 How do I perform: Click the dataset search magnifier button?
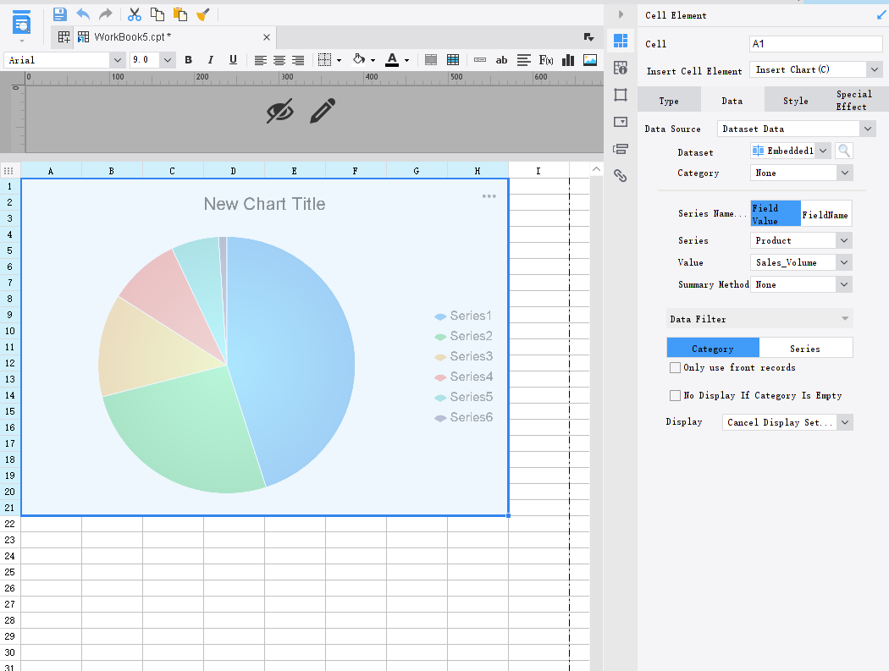click(843, 150)
